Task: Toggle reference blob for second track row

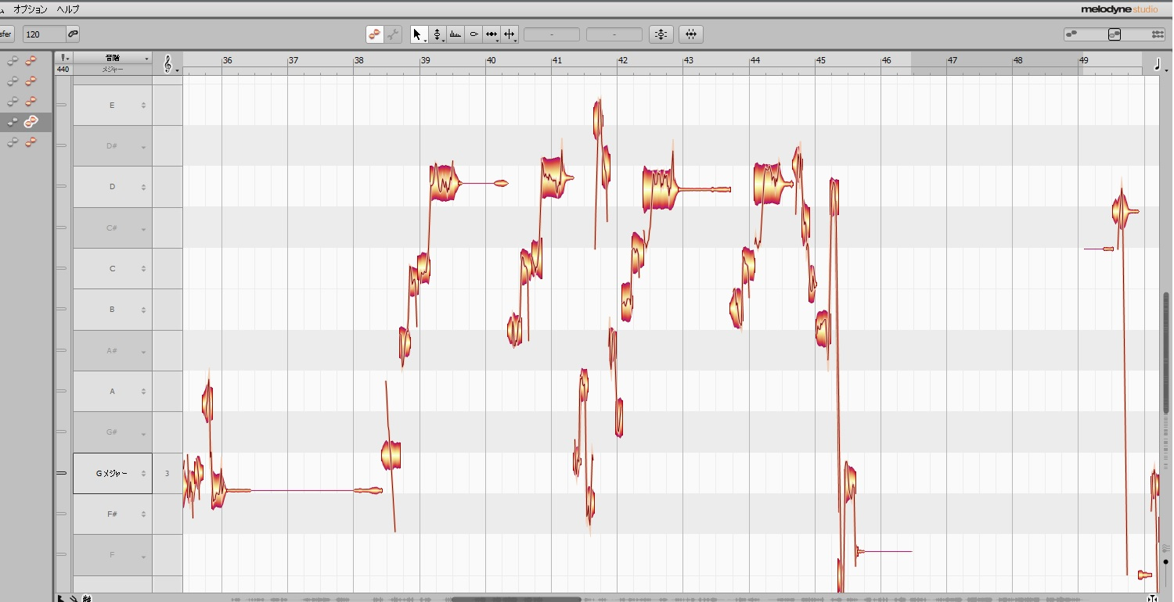Action: [13, 81]
